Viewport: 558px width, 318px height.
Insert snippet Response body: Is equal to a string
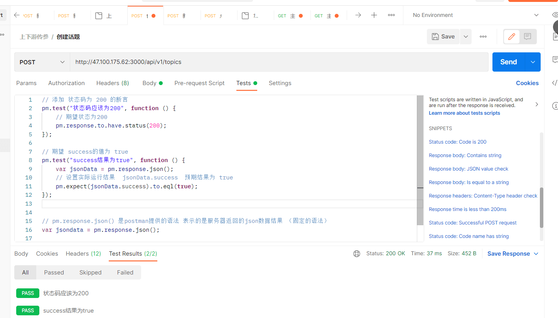(x=469, y=182)
